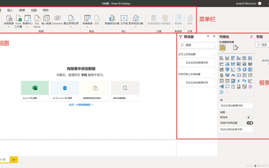The width and height of the screenshot is (269, 168).
Task: Click the 从 SQL Server 导入数据 card
Action: [65, 91]
